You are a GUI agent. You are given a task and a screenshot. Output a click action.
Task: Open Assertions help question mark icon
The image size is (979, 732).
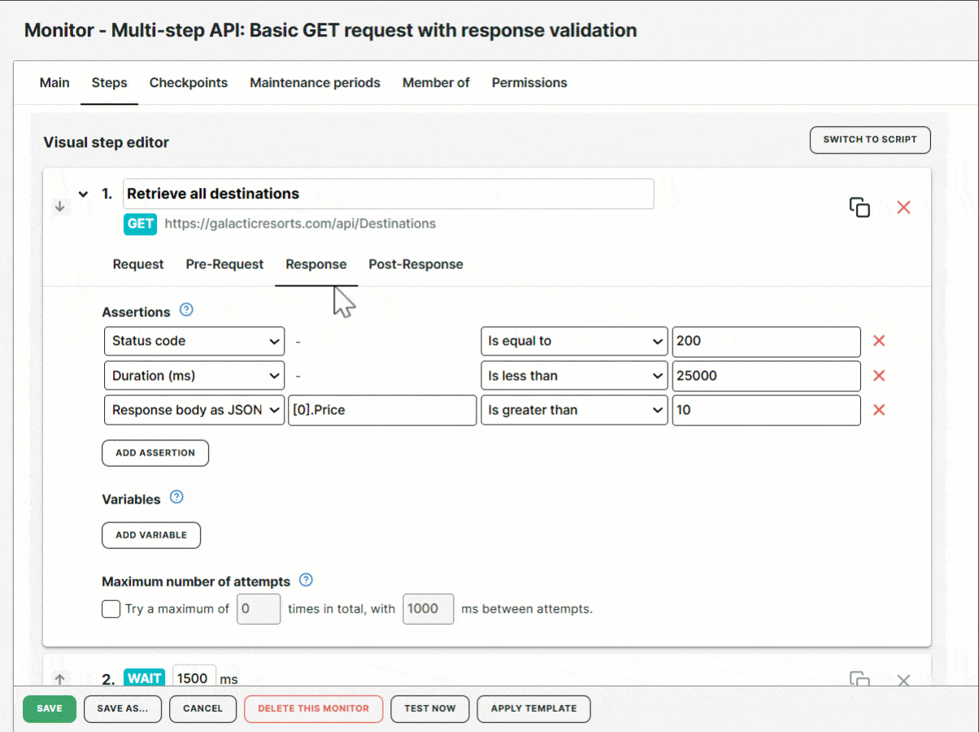point(186,310)
